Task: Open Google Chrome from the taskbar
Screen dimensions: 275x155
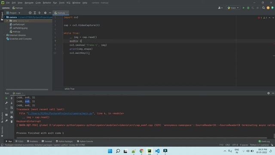Action: coord(141,151)
